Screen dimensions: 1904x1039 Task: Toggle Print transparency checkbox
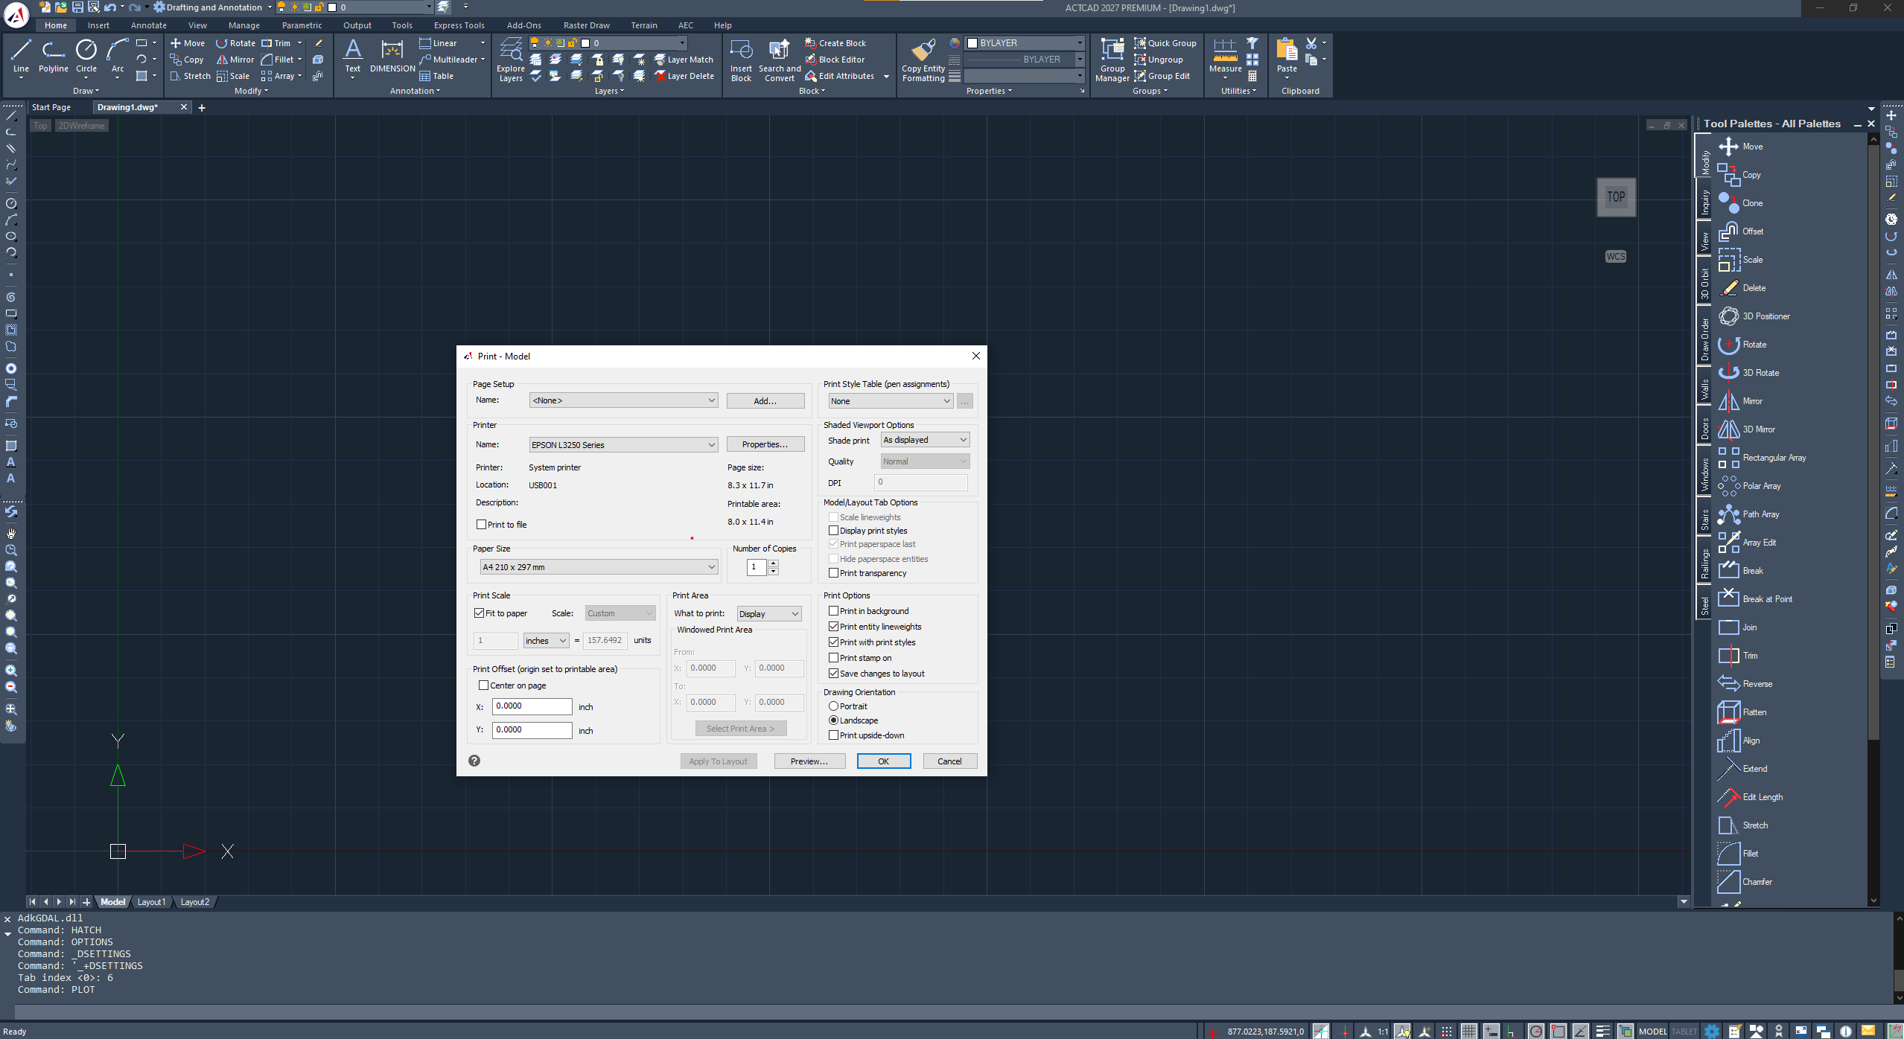pyautogui.click(x=834, y=573)
